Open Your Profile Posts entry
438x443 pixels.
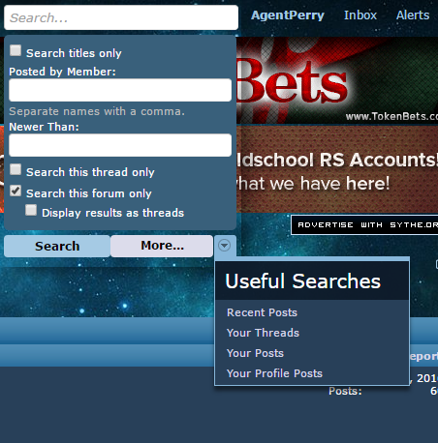274,373
